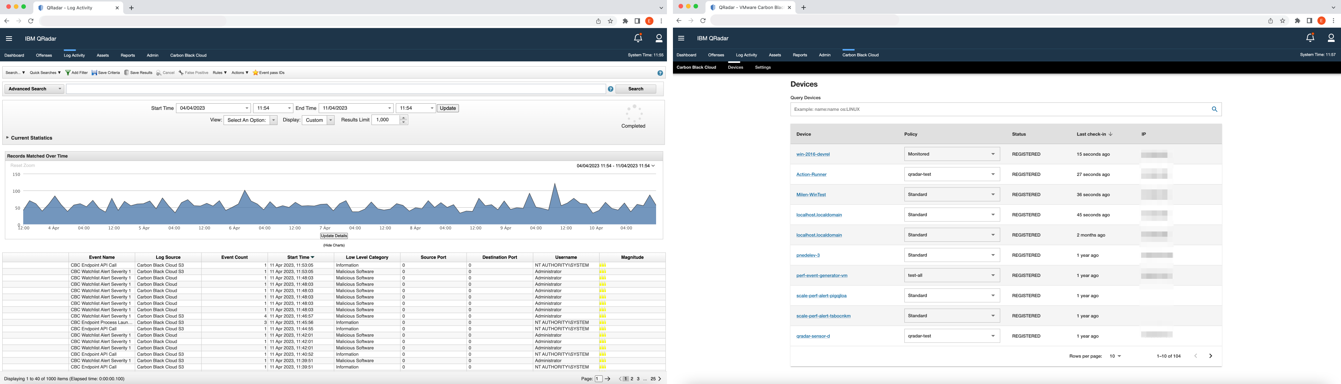
Task: Increase Results Limit with stepper up arrow
Action: tap(403, 118)
